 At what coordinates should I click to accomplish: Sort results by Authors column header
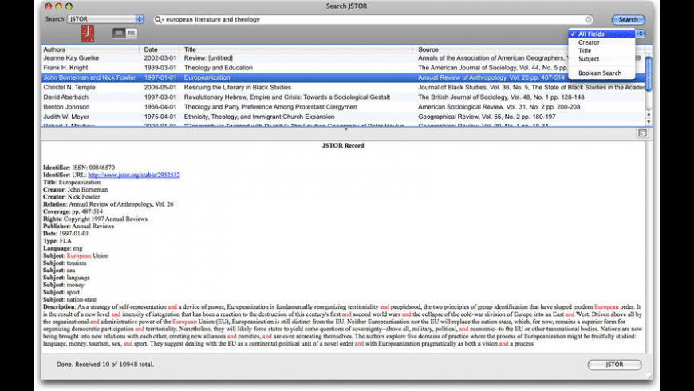[90, 49]
